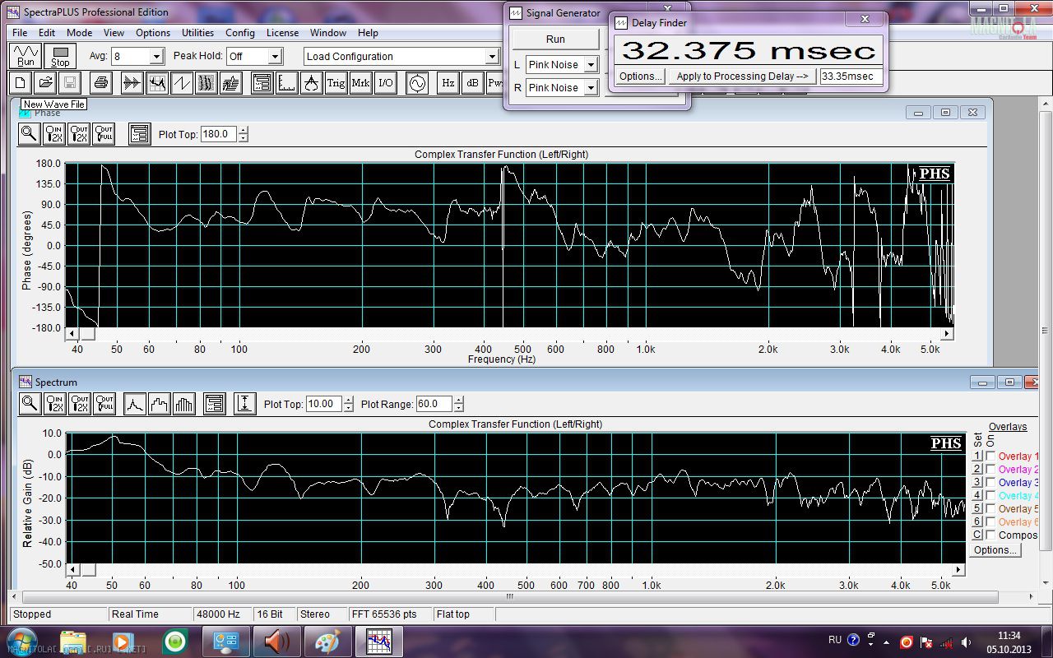
Task: Zoom in 2X in the Spectrum window
Action: coord(54,404)
